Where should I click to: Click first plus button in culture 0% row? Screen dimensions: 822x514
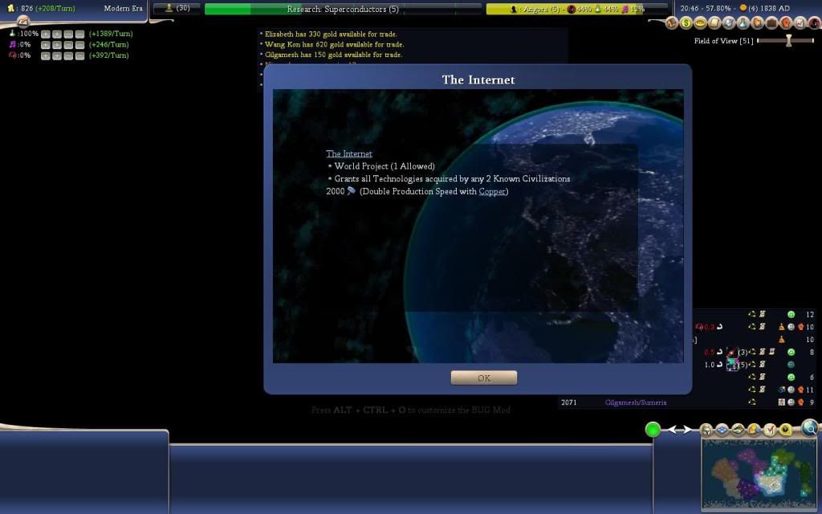[x=46, y=45]
